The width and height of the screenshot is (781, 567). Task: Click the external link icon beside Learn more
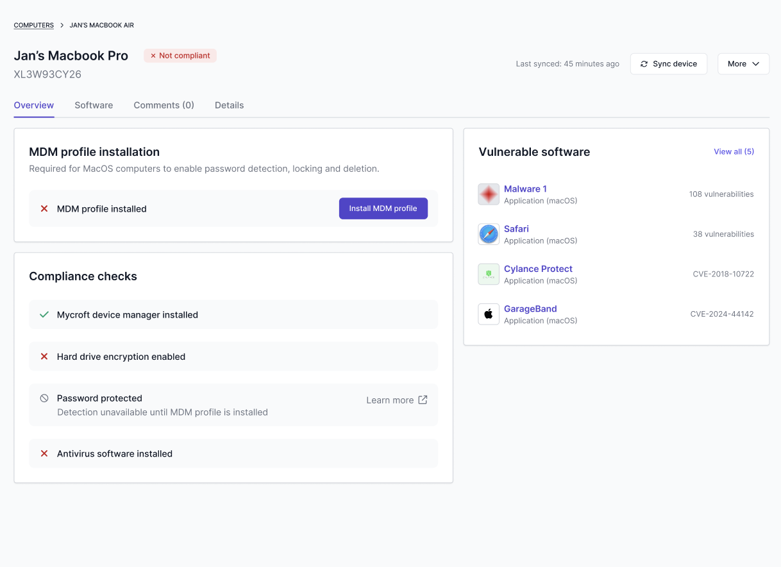pyautogui.click(x=423, y=400)
